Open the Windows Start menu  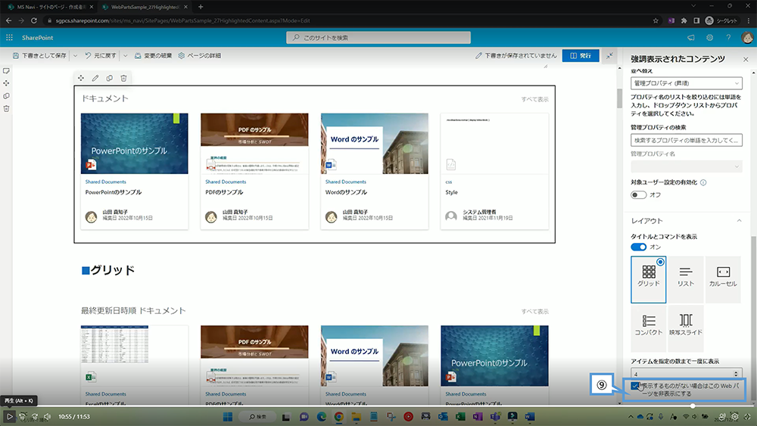(228, 416)
